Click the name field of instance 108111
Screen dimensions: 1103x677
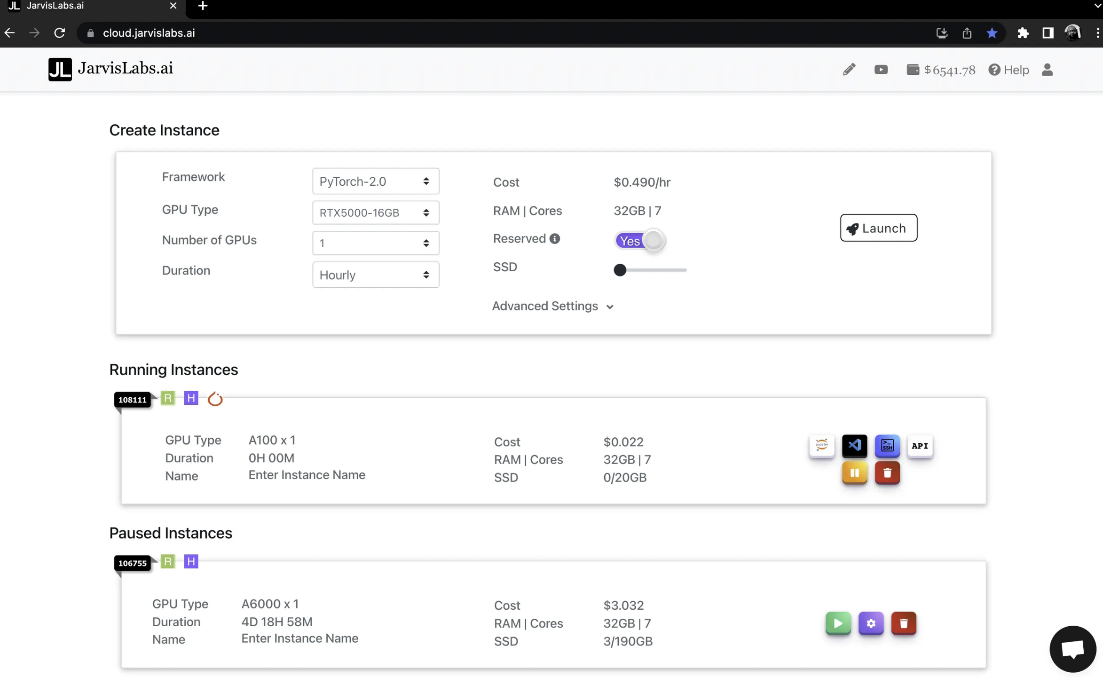[307, 475]
